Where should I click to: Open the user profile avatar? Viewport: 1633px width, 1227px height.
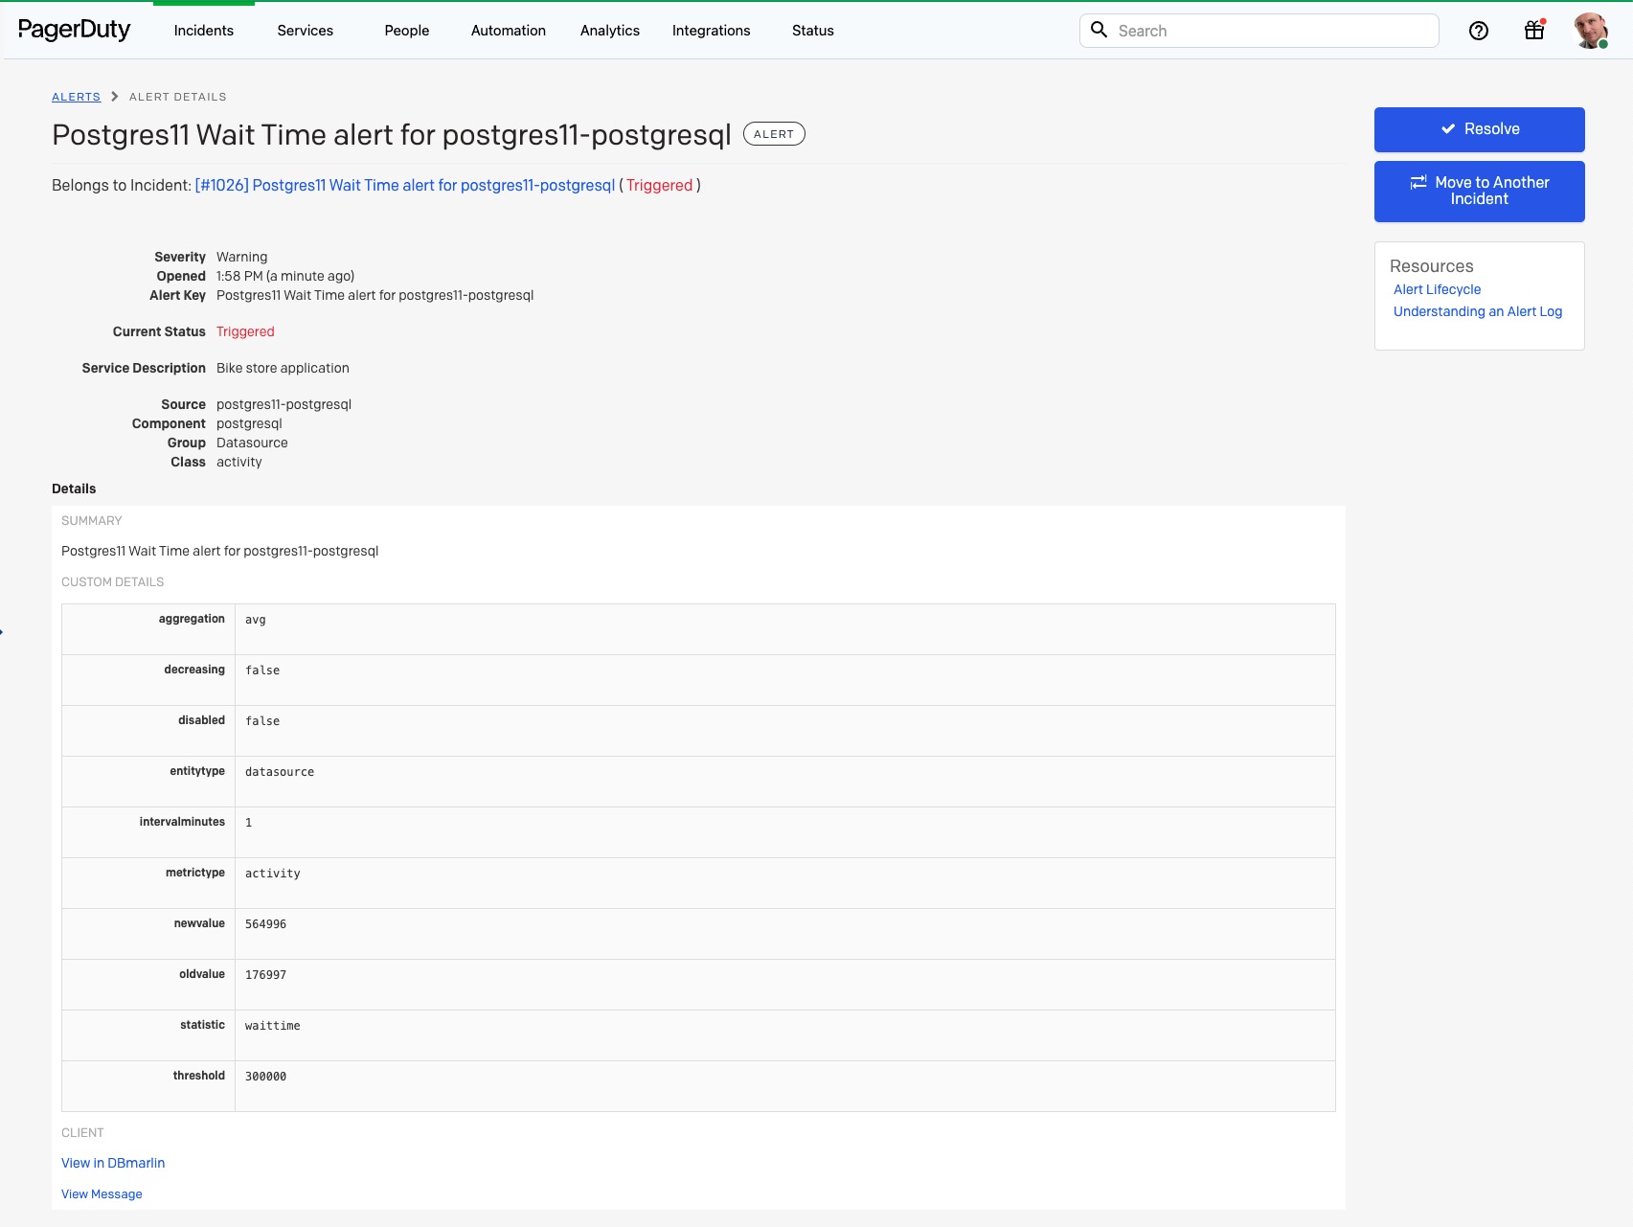point(1590,31)
